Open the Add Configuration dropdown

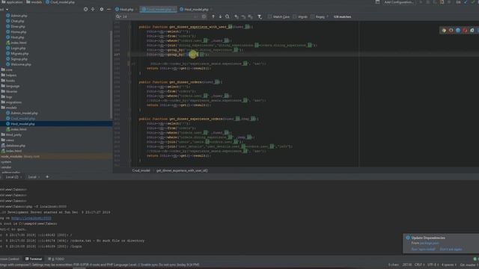point(398,2)
